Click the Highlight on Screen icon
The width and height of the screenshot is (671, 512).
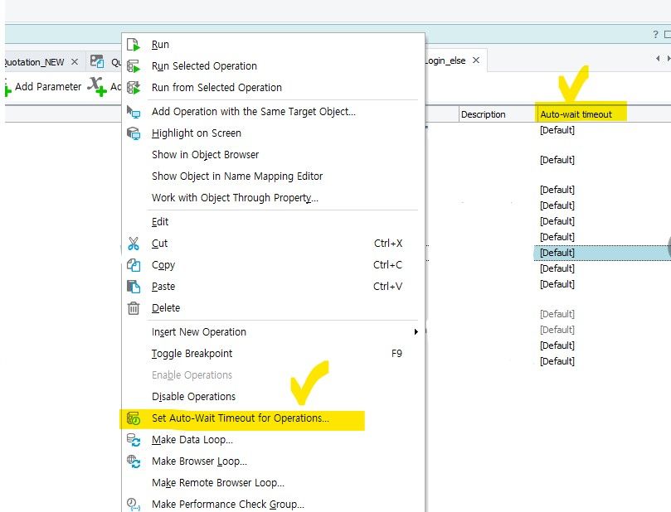pos(134,133)
